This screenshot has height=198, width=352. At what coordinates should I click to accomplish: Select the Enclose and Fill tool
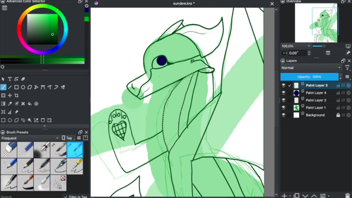tap(36, 104)
